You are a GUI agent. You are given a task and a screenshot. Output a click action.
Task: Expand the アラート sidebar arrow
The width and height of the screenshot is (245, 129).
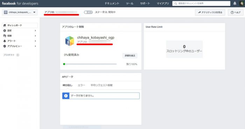pyautogui.click(x=35, y=41)
